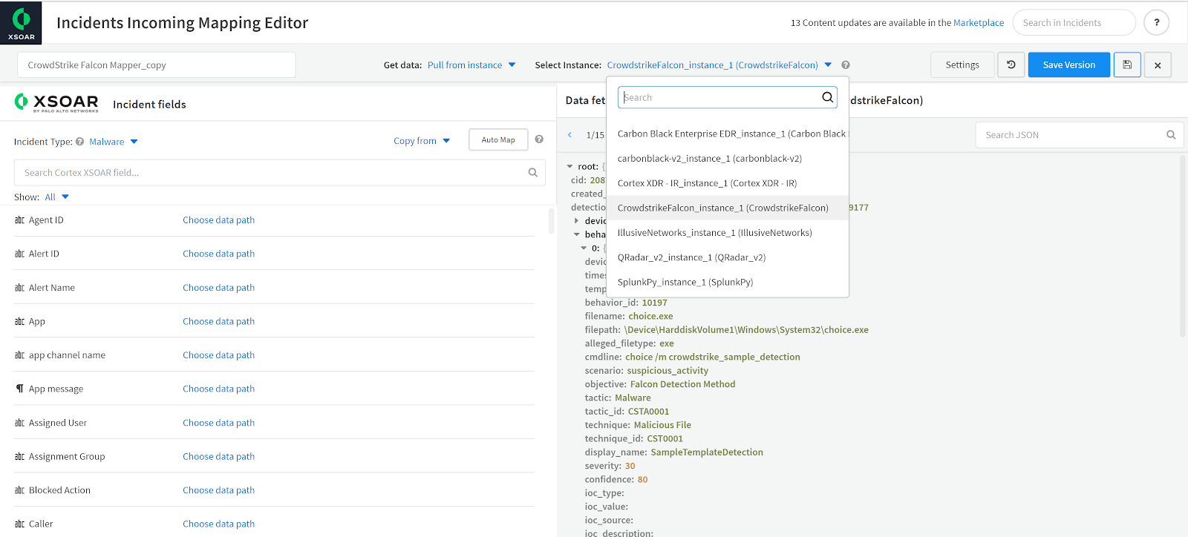Click the previous sample arrow beside 1/15
The height and width of the screenshot is (537, 1188).
tap(569, 135)
